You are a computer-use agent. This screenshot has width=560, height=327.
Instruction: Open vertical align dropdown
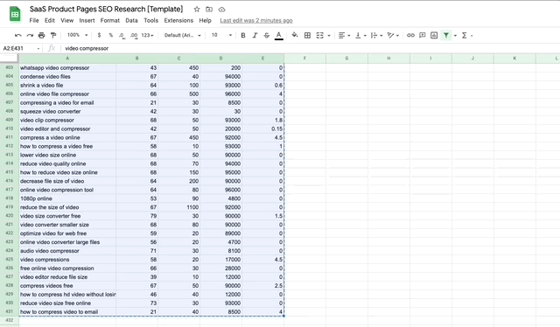[x=360, y=35]
